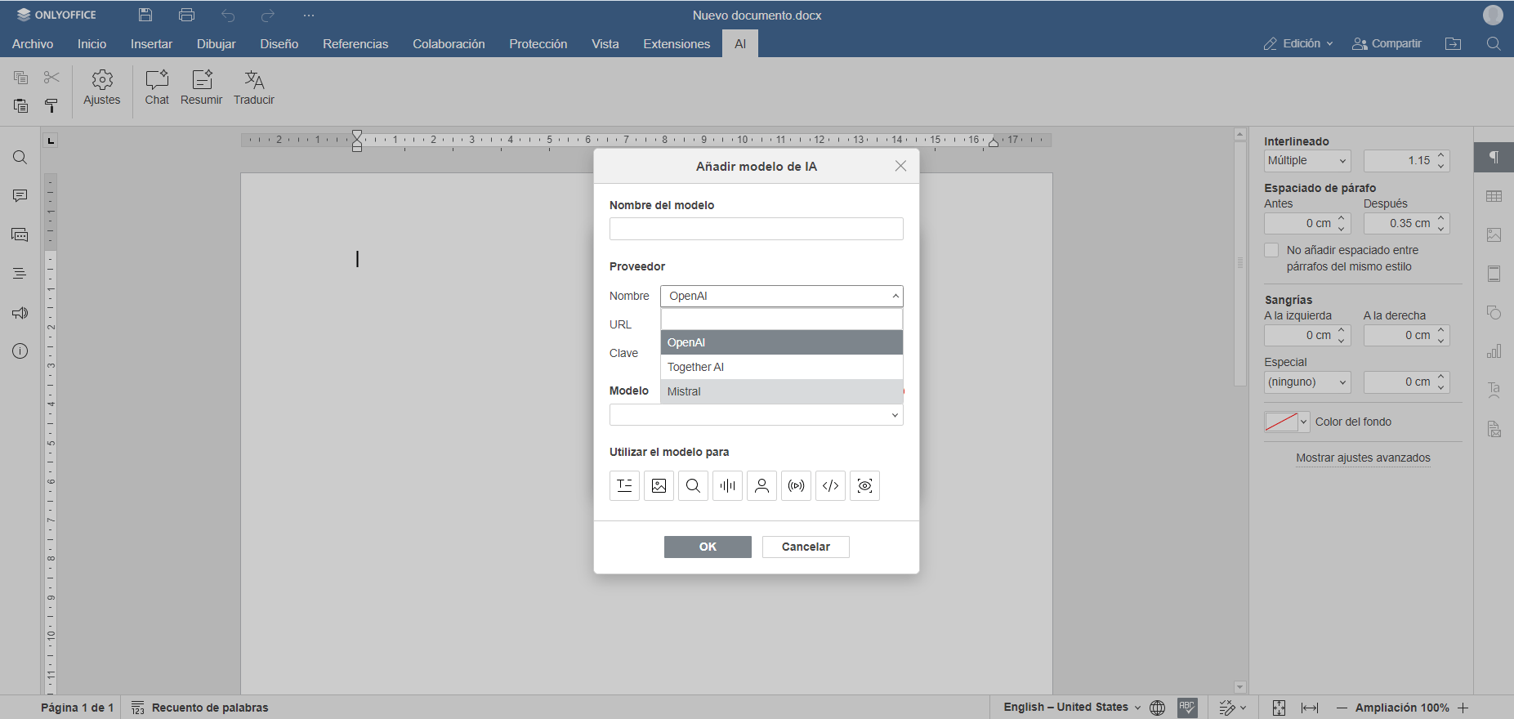Toggle audio waveform capability for the model
This screenshot has height=719, width=1514.
point(727,485)
